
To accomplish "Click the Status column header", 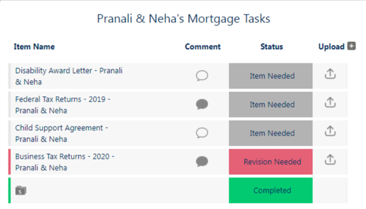I will click(272, 47).
